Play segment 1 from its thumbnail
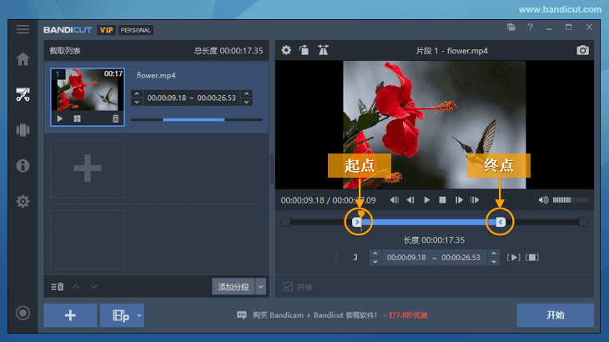 (60, 118)
